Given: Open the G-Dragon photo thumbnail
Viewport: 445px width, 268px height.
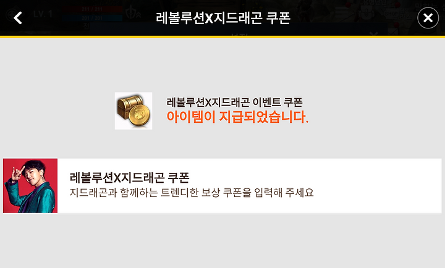Looking at the screenshot, I should point(30,186).
